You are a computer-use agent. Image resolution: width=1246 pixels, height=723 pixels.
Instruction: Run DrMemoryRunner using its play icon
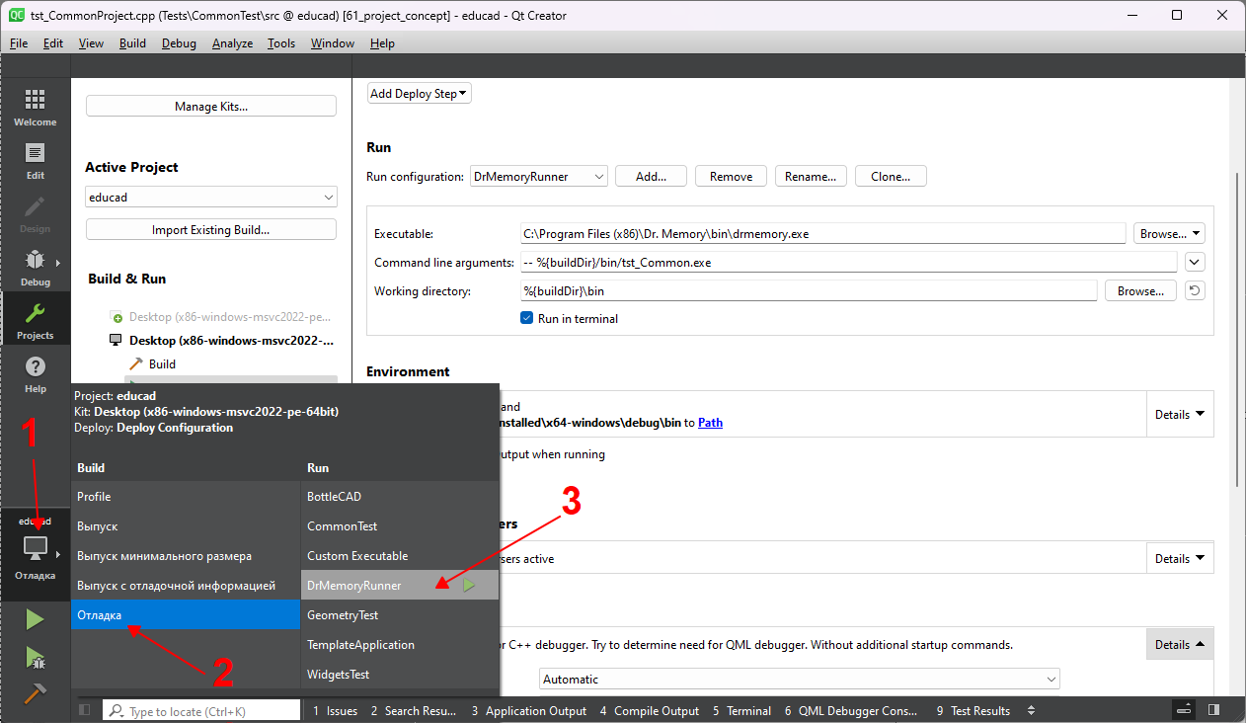469,586
